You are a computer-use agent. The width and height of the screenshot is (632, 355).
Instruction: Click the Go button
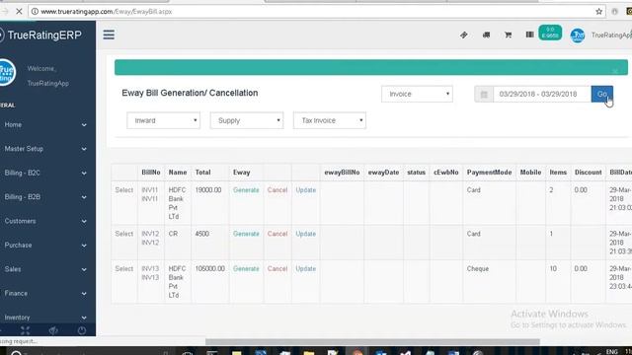(602, 94)
